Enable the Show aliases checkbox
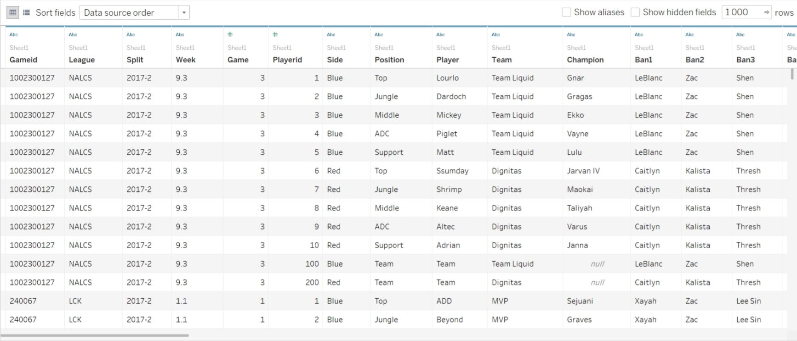Viewport: 797px width, 341px height. (567, 12)
